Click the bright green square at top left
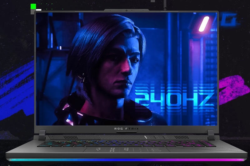Screen dimensions: 250x166 33,6
